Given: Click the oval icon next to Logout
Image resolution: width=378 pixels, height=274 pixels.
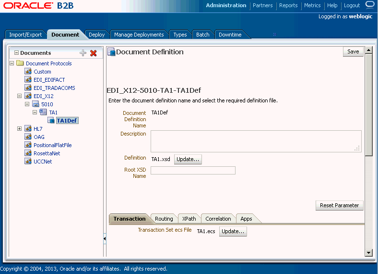Looking at the screenshot, I should tap(370, 5).
